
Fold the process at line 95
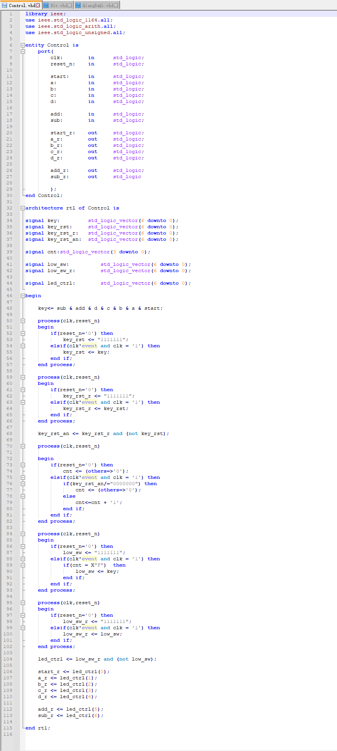point(23,603)
